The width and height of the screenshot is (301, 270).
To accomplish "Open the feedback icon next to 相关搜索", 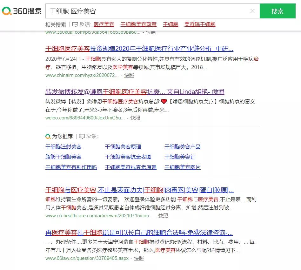I will pos(75,24).
